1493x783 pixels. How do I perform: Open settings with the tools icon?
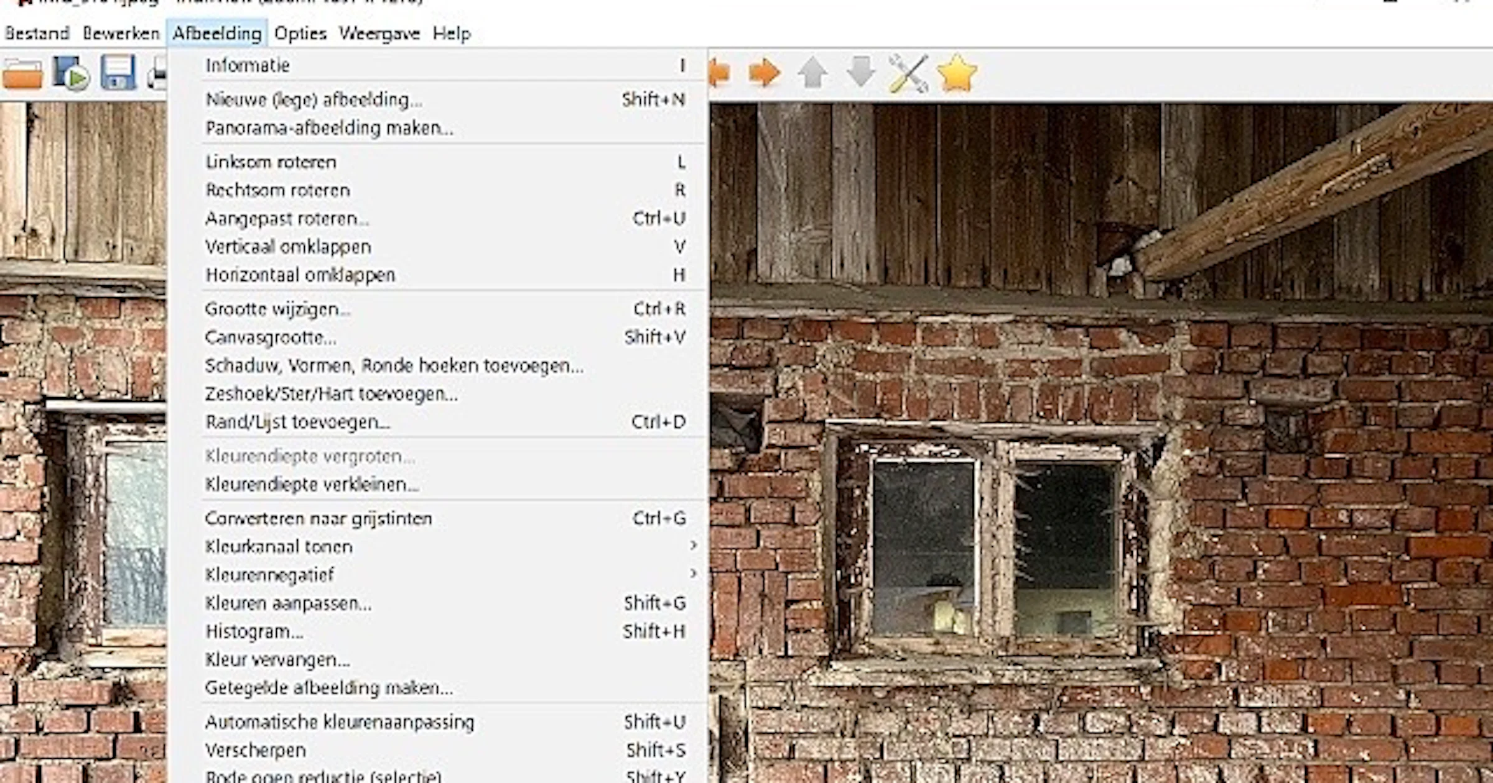(x=908, y=73)
